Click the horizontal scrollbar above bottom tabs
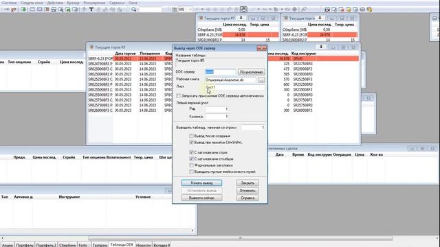440x247 pixels. coord(240,238)
